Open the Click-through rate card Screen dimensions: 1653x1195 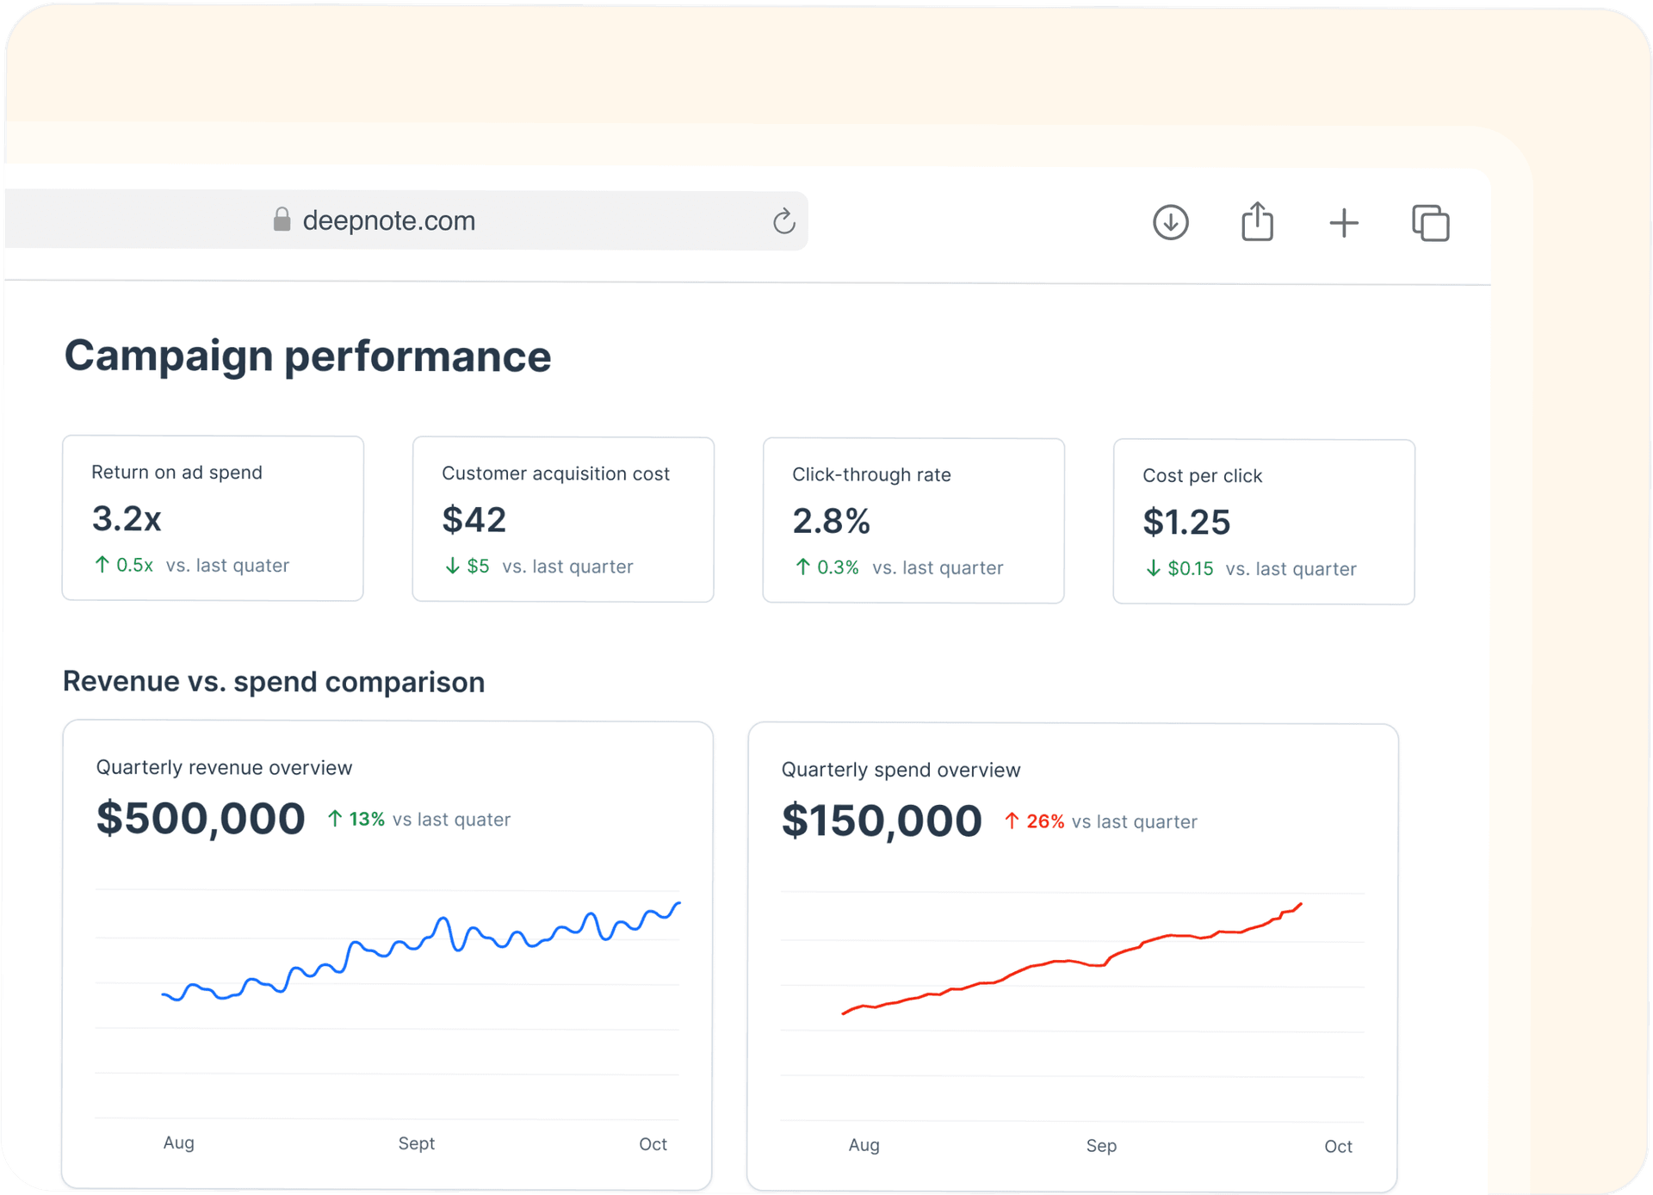(913, 520)
